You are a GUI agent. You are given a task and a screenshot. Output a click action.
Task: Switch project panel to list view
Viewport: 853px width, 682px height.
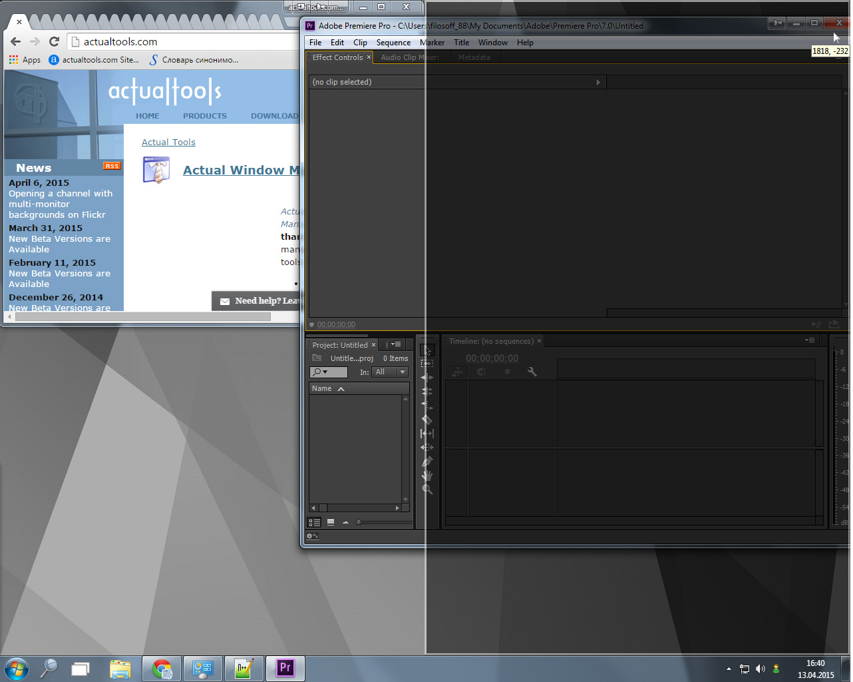pos(315,522)
